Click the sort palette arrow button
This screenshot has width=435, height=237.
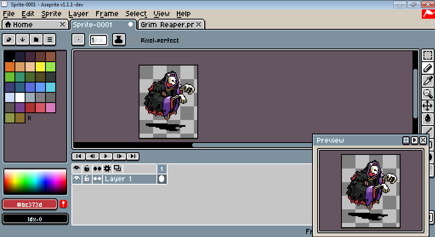pyautogui.click(x=23, y=40)
